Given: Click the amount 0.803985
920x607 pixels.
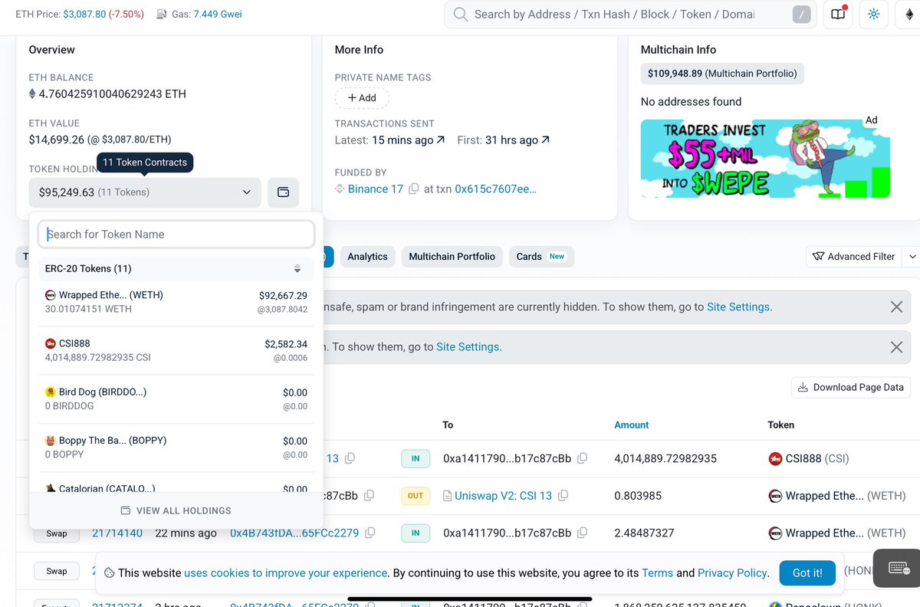Looking at the screenshot, I should point(638,496).
